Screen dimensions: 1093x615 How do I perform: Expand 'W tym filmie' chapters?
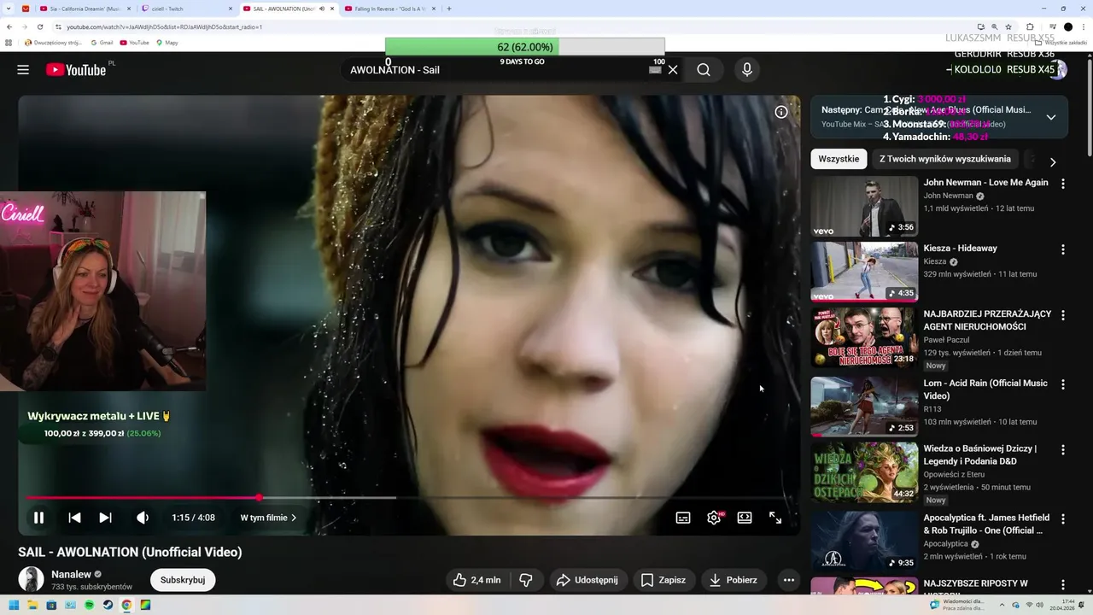268,518
